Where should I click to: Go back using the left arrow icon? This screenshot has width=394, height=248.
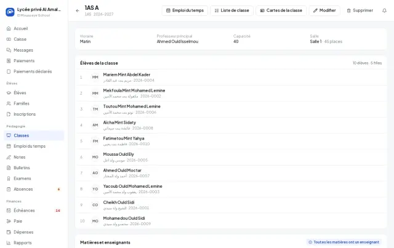point(78,10)
